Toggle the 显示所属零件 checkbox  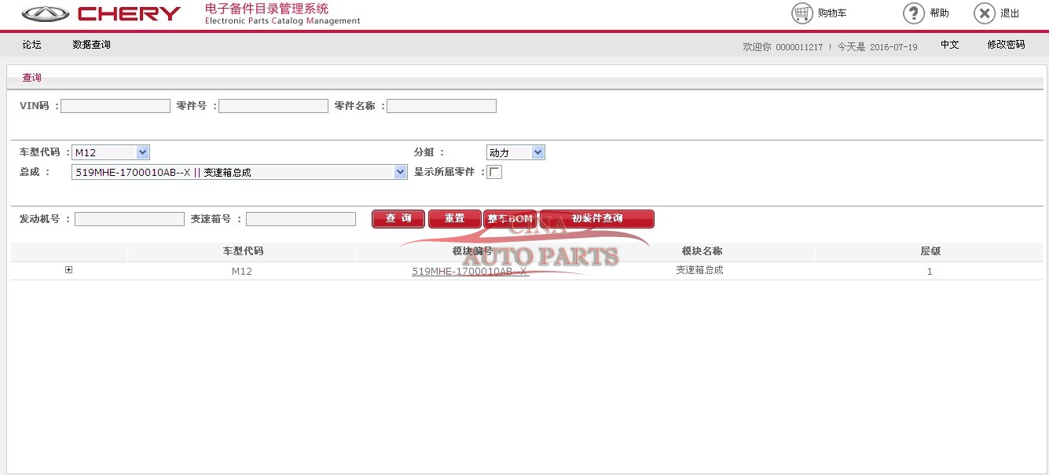click(494, 172)
